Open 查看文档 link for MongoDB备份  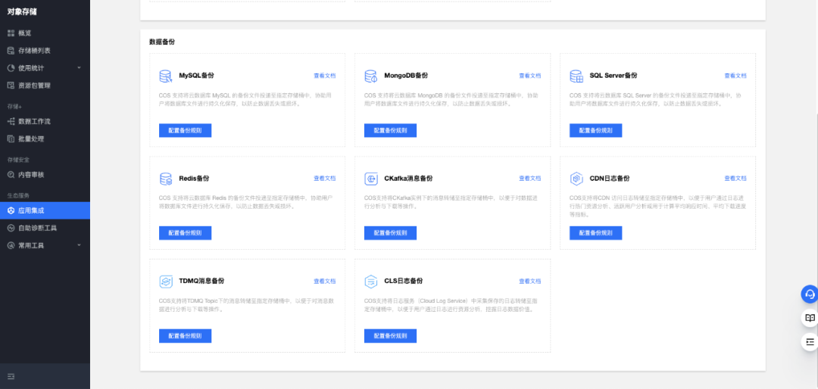(530, 76)
